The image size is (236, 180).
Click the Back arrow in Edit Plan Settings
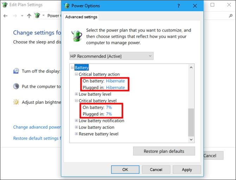(x=5, y=16)
